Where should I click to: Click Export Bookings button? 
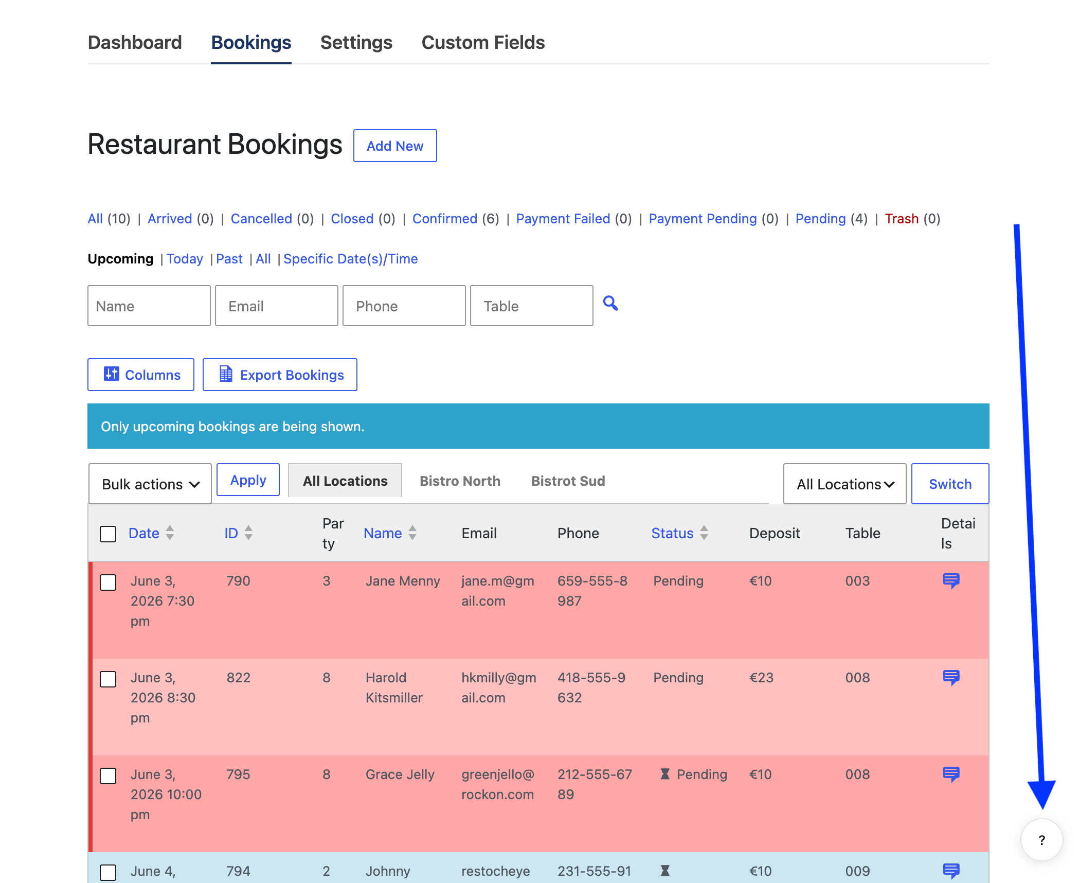tap(280, 375)
